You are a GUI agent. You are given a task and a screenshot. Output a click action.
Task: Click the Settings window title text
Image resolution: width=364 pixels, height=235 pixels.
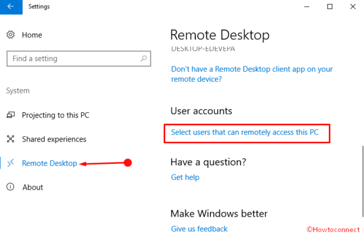coord(39,6)
